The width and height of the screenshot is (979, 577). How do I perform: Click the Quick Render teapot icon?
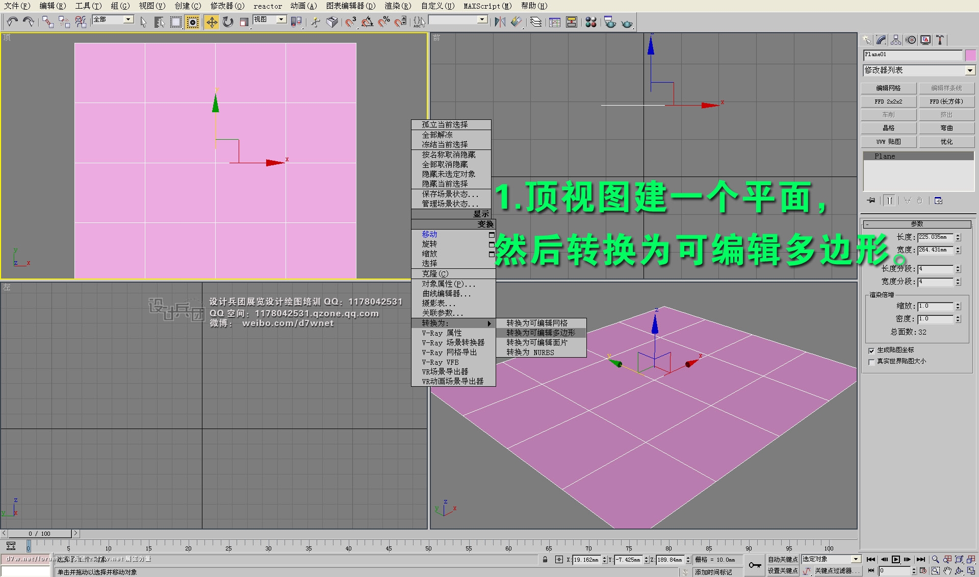pos(627,23)
